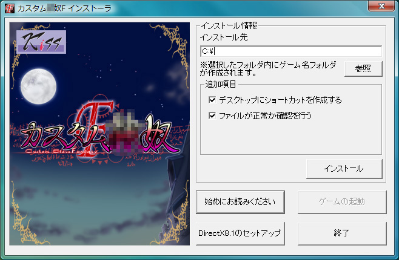Viewport: 399px width, 260px height.
Task: Toggle the file integrity check checkbox
Action: (x=212, y=115)
